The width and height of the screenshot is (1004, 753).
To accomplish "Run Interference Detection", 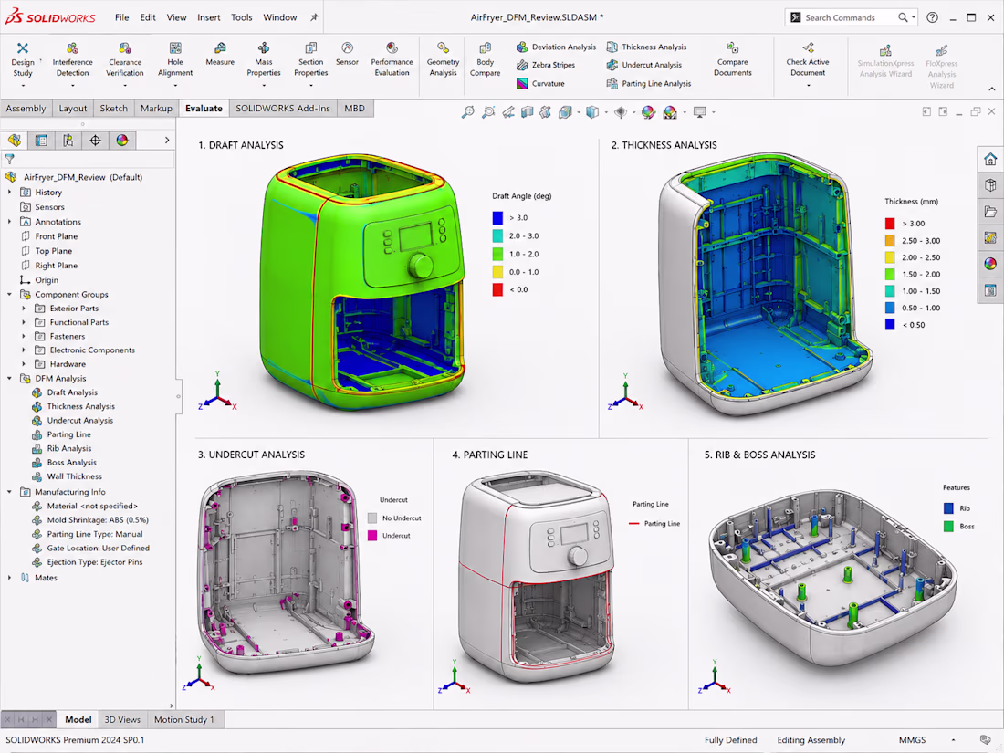I will (x=72, y=59).
